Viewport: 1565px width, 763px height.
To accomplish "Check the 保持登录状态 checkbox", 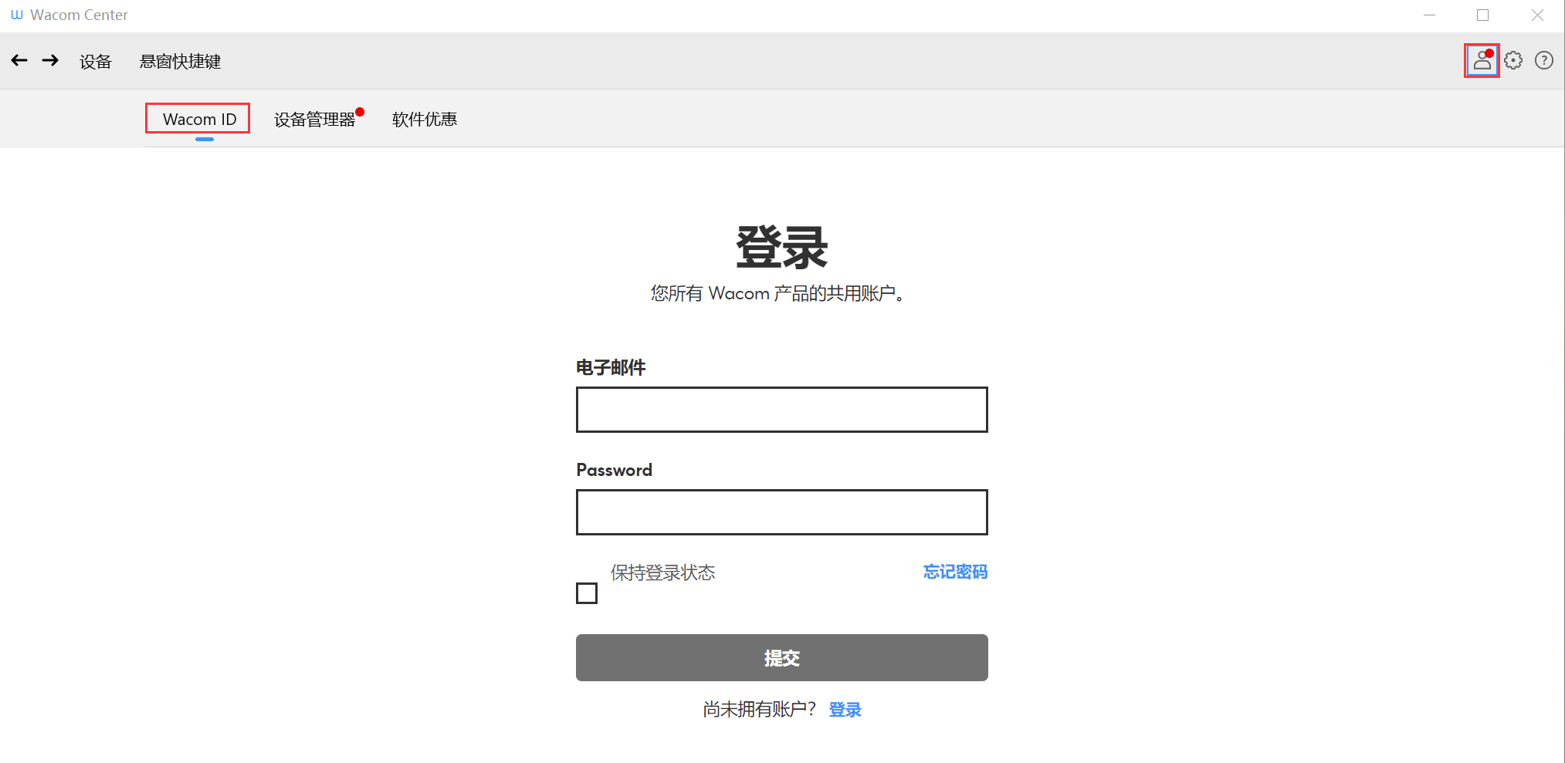I will pyautogui.click(x=587, y=593).
